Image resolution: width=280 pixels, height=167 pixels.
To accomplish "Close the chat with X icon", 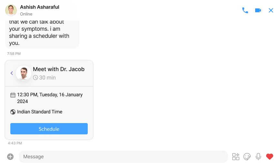I will pos(271,10).
